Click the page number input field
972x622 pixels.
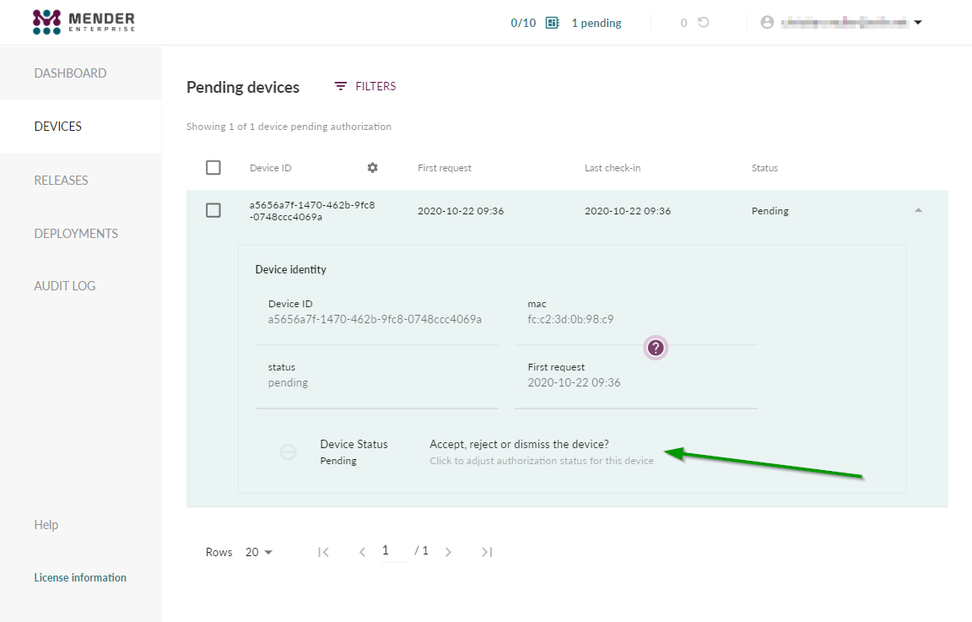pos(393,551)
